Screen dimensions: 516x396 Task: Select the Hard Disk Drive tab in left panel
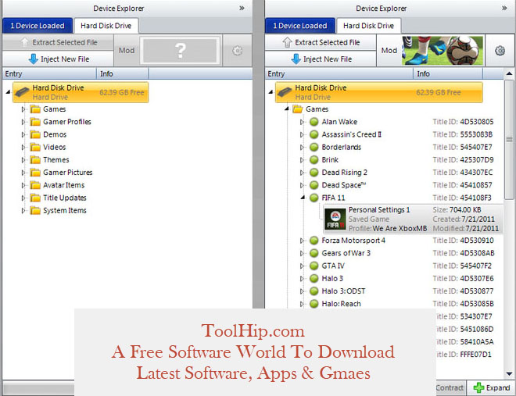106,26
